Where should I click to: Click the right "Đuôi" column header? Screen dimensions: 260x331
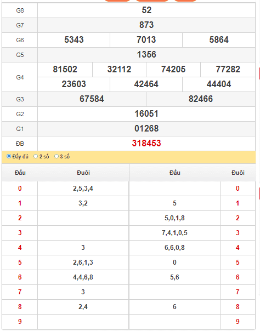pyautogui.click(x=238, y=173)
